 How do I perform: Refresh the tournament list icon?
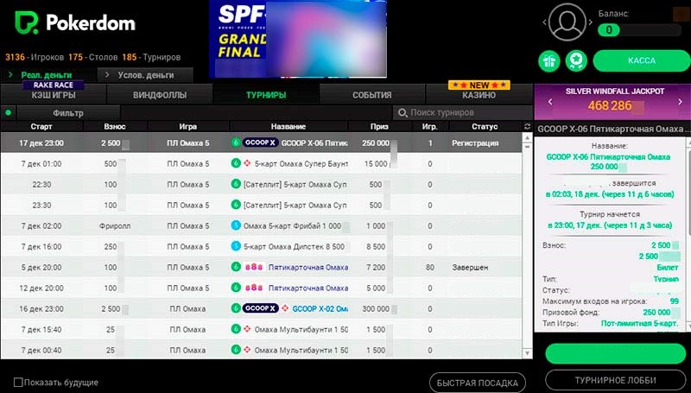(527, 126)
